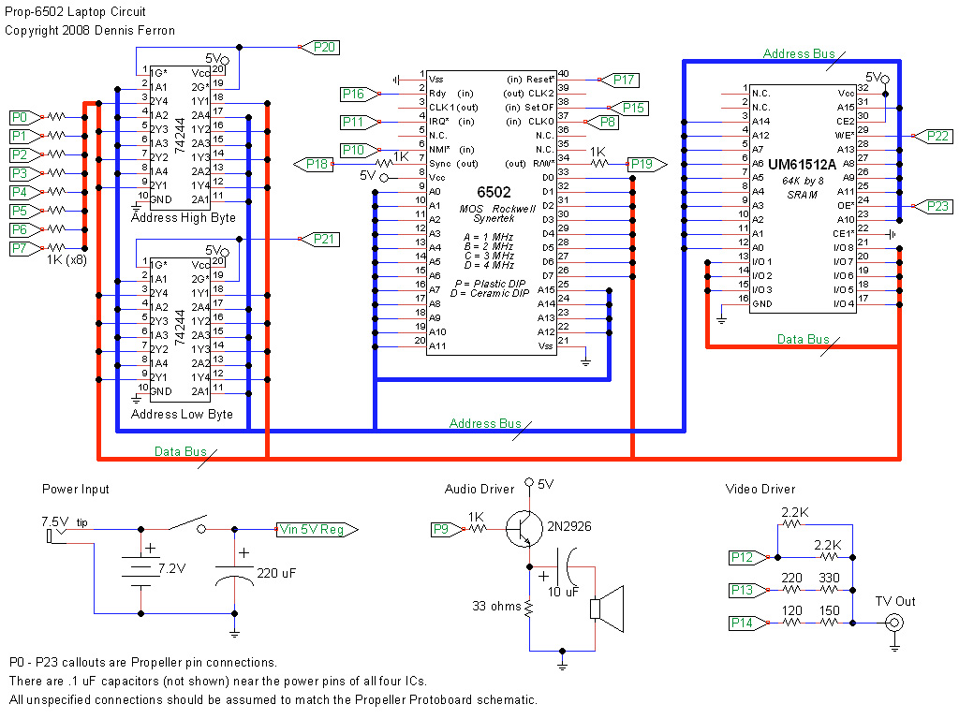
Task: Click the 64K by 8 SRAM text
Action: click(803, 187)
